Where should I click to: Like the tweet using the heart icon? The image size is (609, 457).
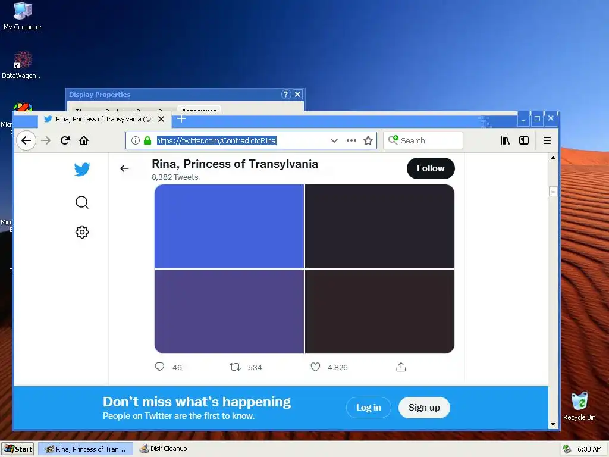click(x=315, y=367)
